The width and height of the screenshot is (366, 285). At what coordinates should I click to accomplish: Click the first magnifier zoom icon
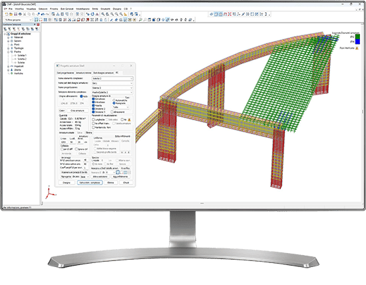tap(103, 15)
